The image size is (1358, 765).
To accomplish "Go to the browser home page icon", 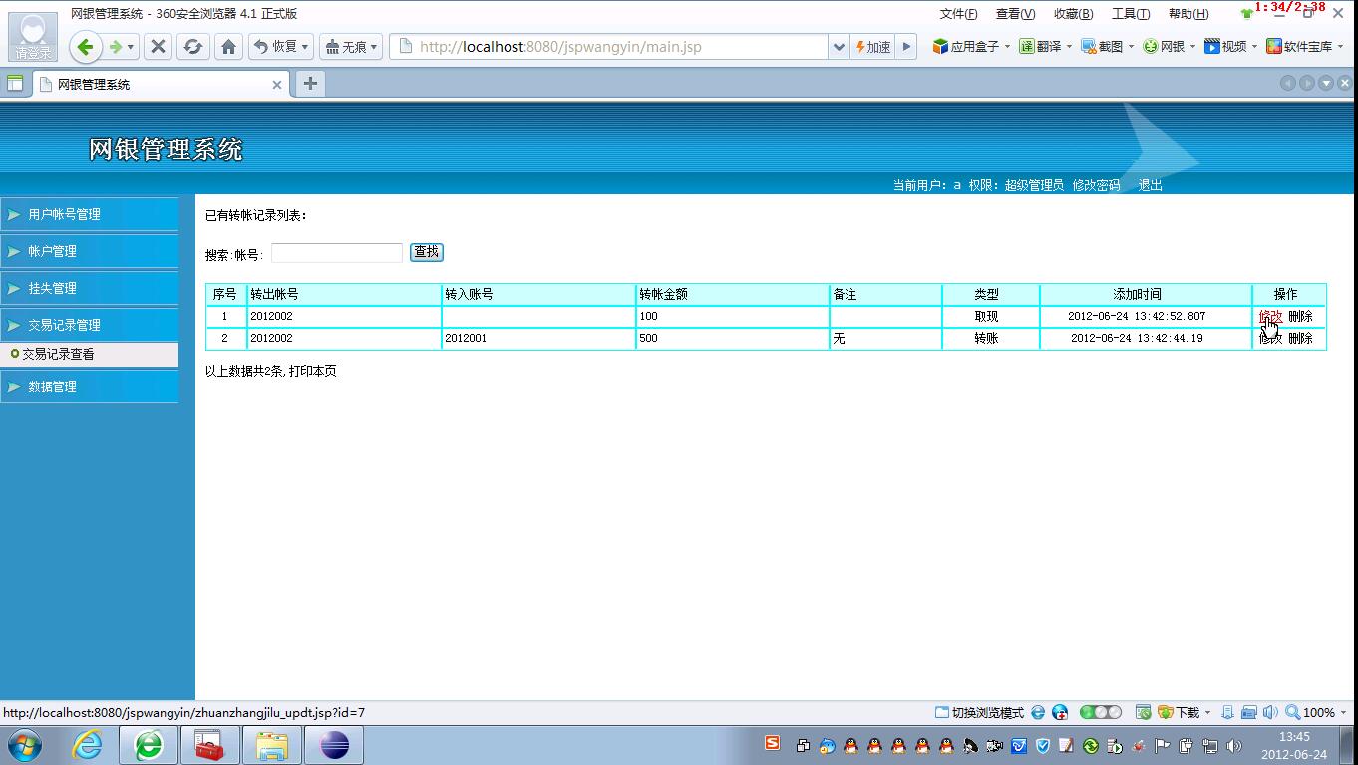I will [228, 47].
